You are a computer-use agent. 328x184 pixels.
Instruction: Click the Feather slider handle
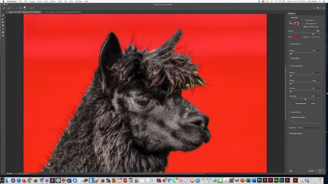point(291,83)
